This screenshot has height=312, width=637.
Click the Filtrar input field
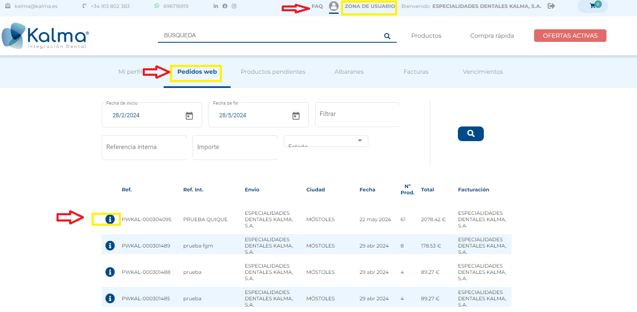[x=357, y=114]
